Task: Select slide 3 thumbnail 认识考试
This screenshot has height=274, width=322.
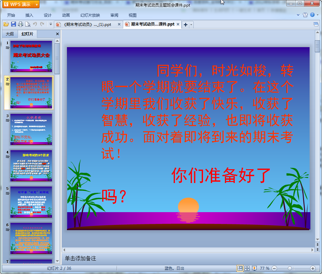Action: (x=31, y=129)
